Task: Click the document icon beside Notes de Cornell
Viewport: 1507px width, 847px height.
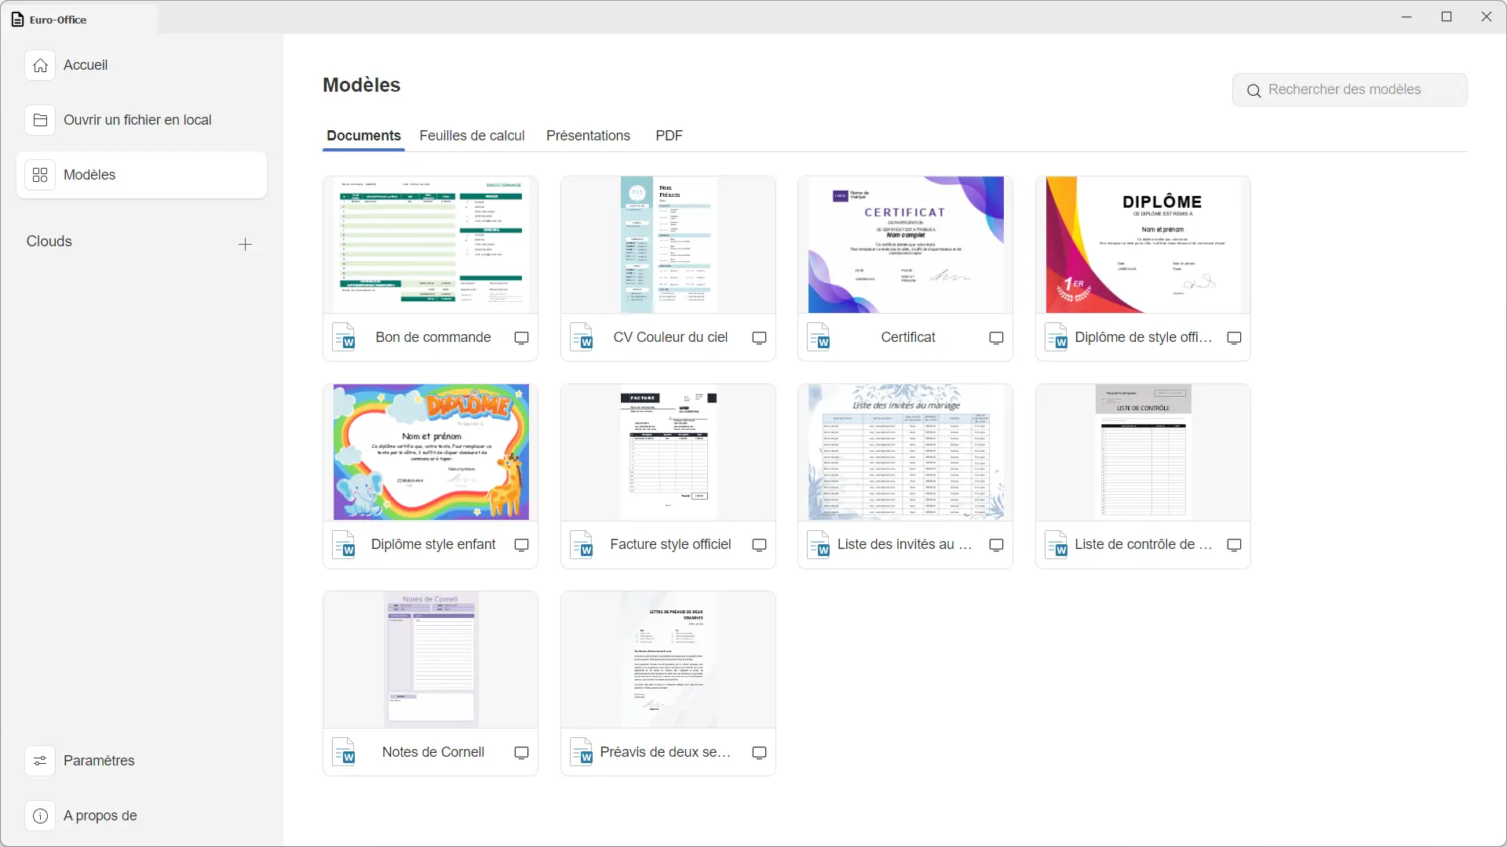Action: 345,752
